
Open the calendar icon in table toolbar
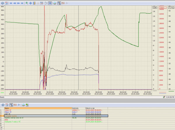(7, 105)
